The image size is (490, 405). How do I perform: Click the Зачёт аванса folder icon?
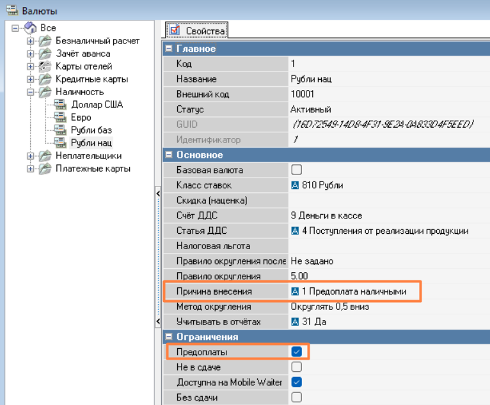coord(45,54)
